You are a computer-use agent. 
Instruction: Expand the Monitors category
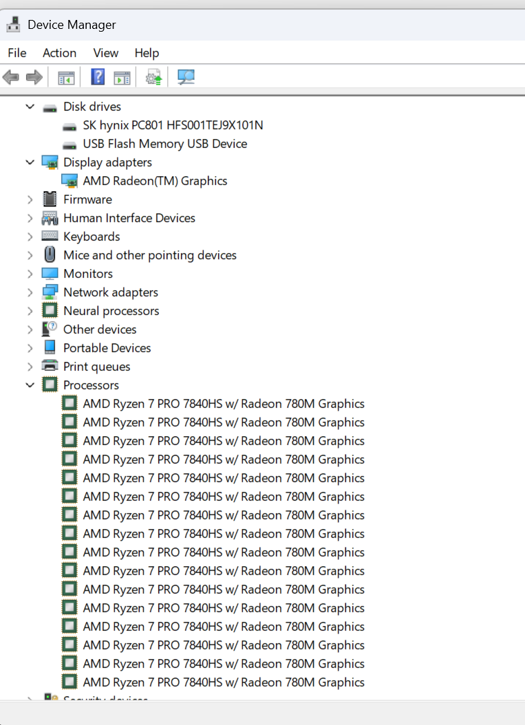(30, 274)
